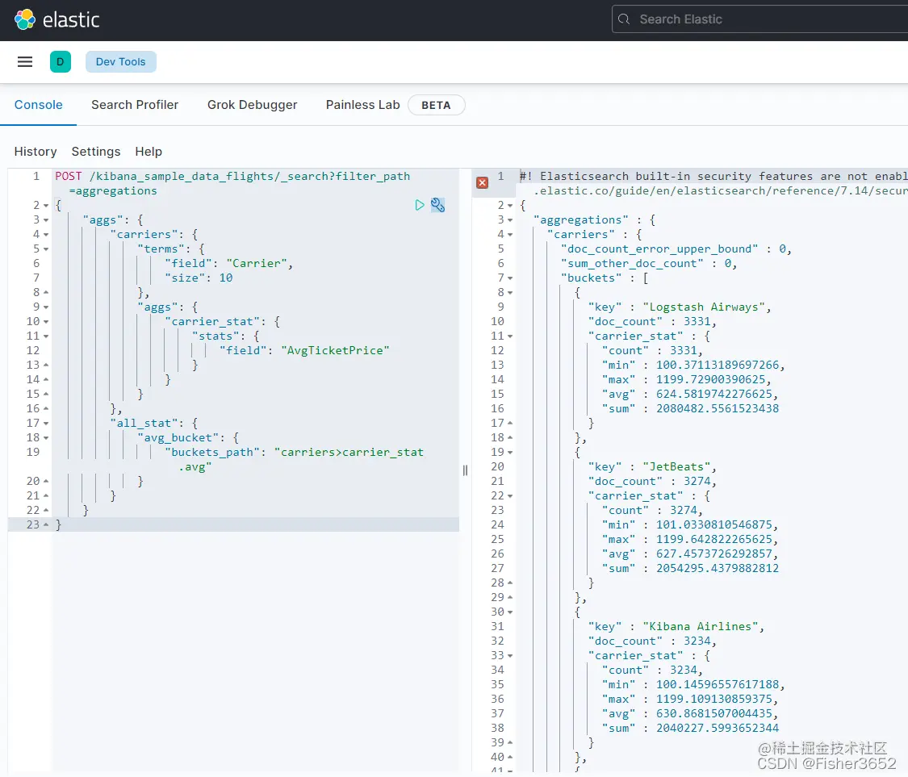
Task: Open the wrench request options icon
Action: (437, 205)
